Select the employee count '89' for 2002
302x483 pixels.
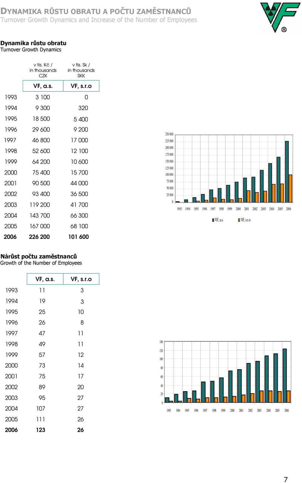42,387
